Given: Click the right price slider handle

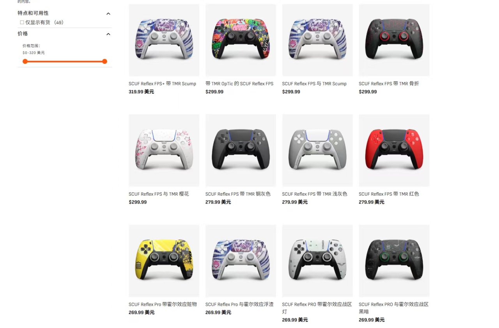Looking at the screenshot, I should coord(104,61).
